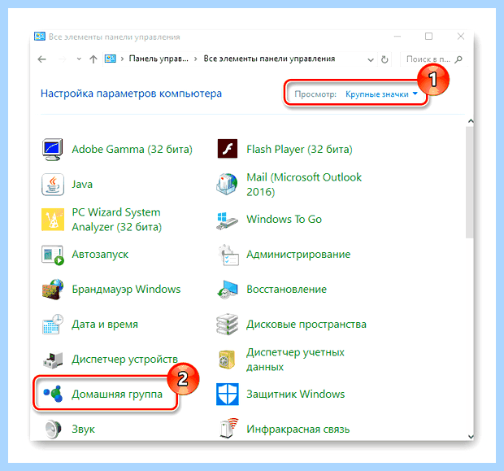Screen dimensions: 504x471
Task: Click the scrollbar up arrow
Action: (471, 121)
